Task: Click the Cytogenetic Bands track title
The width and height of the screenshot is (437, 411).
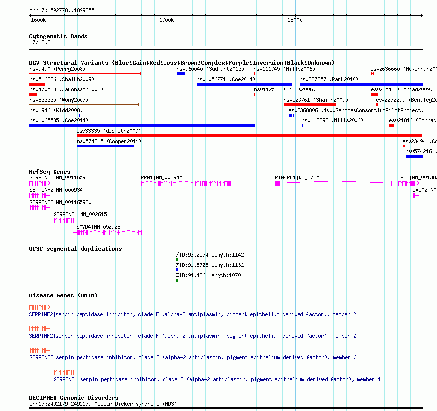Action: pos(58,36)
